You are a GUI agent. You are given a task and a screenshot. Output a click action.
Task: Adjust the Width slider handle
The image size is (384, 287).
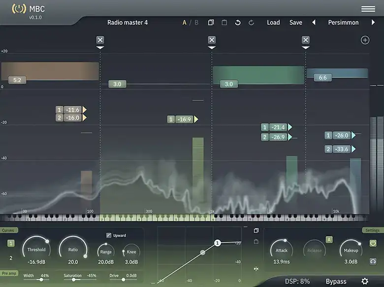pos(41,280)
